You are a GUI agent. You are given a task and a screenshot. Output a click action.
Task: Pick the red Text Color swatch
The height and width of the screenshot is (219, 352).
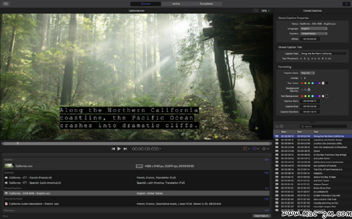[302, 83]
